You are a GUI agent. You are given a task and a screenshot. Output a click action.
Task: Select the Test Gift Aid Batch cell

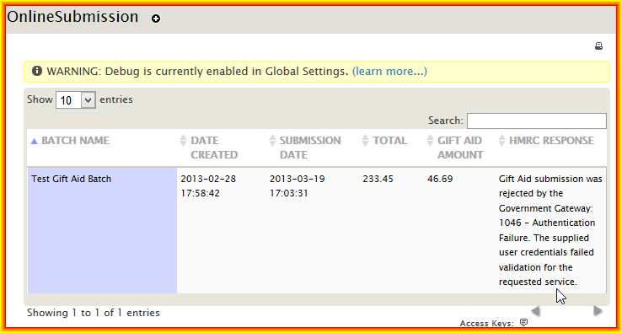coord(102,230)
